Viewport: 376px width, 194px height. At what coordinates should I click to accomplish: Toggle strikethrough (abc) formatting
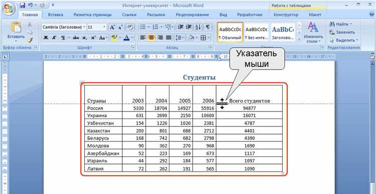pos(76,37)
